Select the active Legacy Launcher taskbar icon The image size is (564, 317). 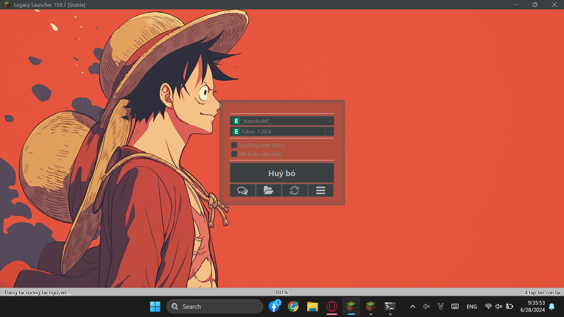click(351, 306)
